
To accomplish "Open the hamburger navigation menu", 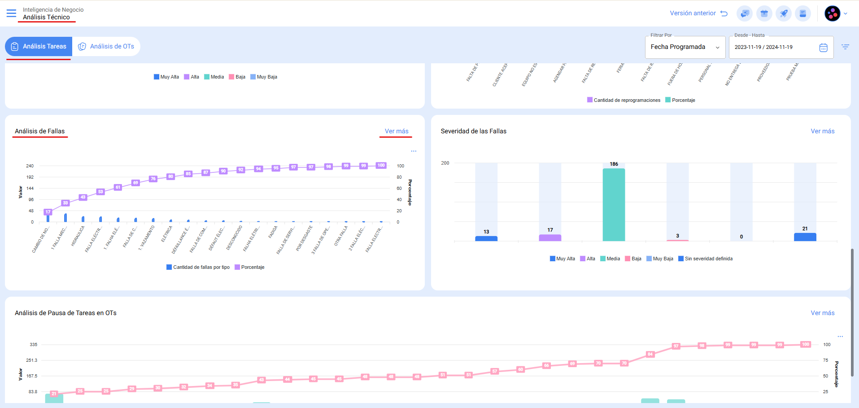I will pyautogui.click(x=11, y=13).
